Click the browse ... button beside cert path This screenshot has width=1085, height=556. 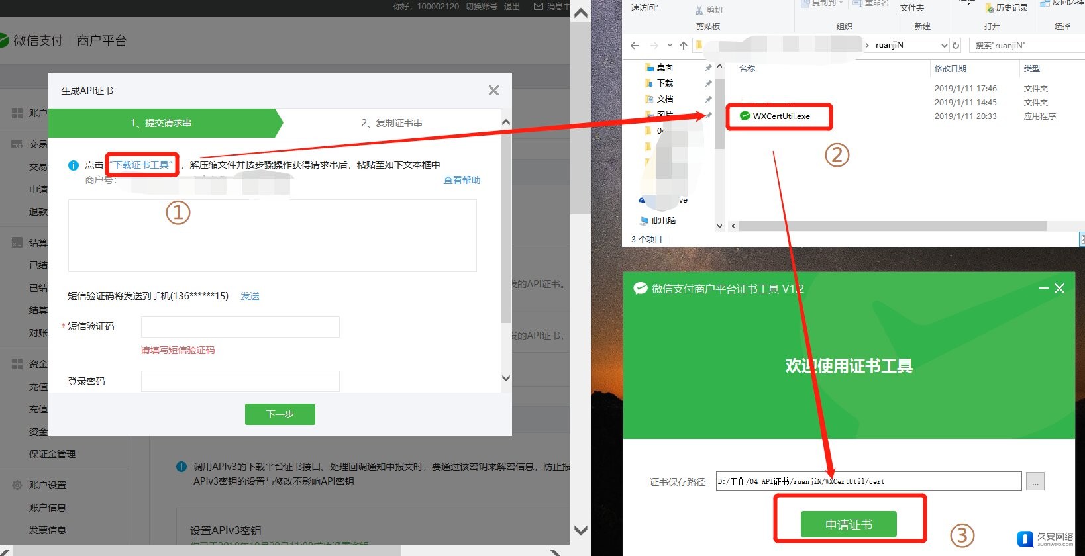pos(1035,482)
